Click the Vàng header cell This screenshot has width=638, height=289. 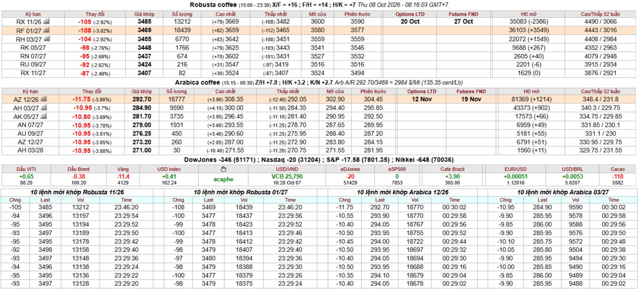click(x=123, y=169)
